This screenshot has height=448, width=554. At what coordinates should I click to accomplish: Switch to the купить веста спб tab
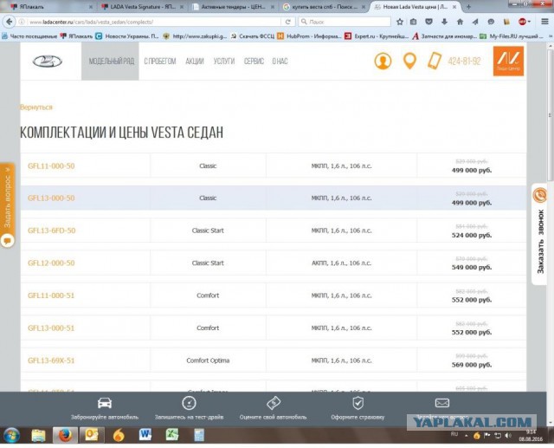[x=325, y=7]
